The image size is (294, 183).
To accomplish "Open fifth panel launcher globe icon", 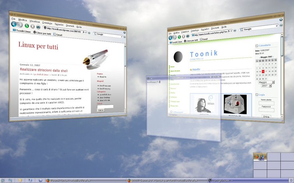I will pyautogui.click(x=40, y=181).
